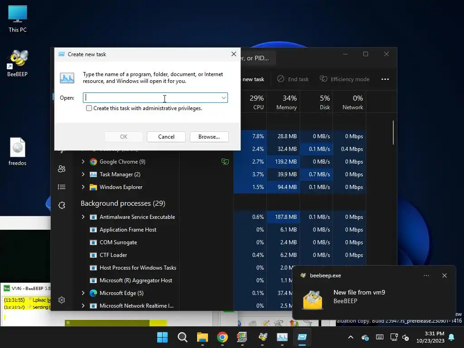
Task: Click Create new task window taskbar icon
Action: coord(302,337)
